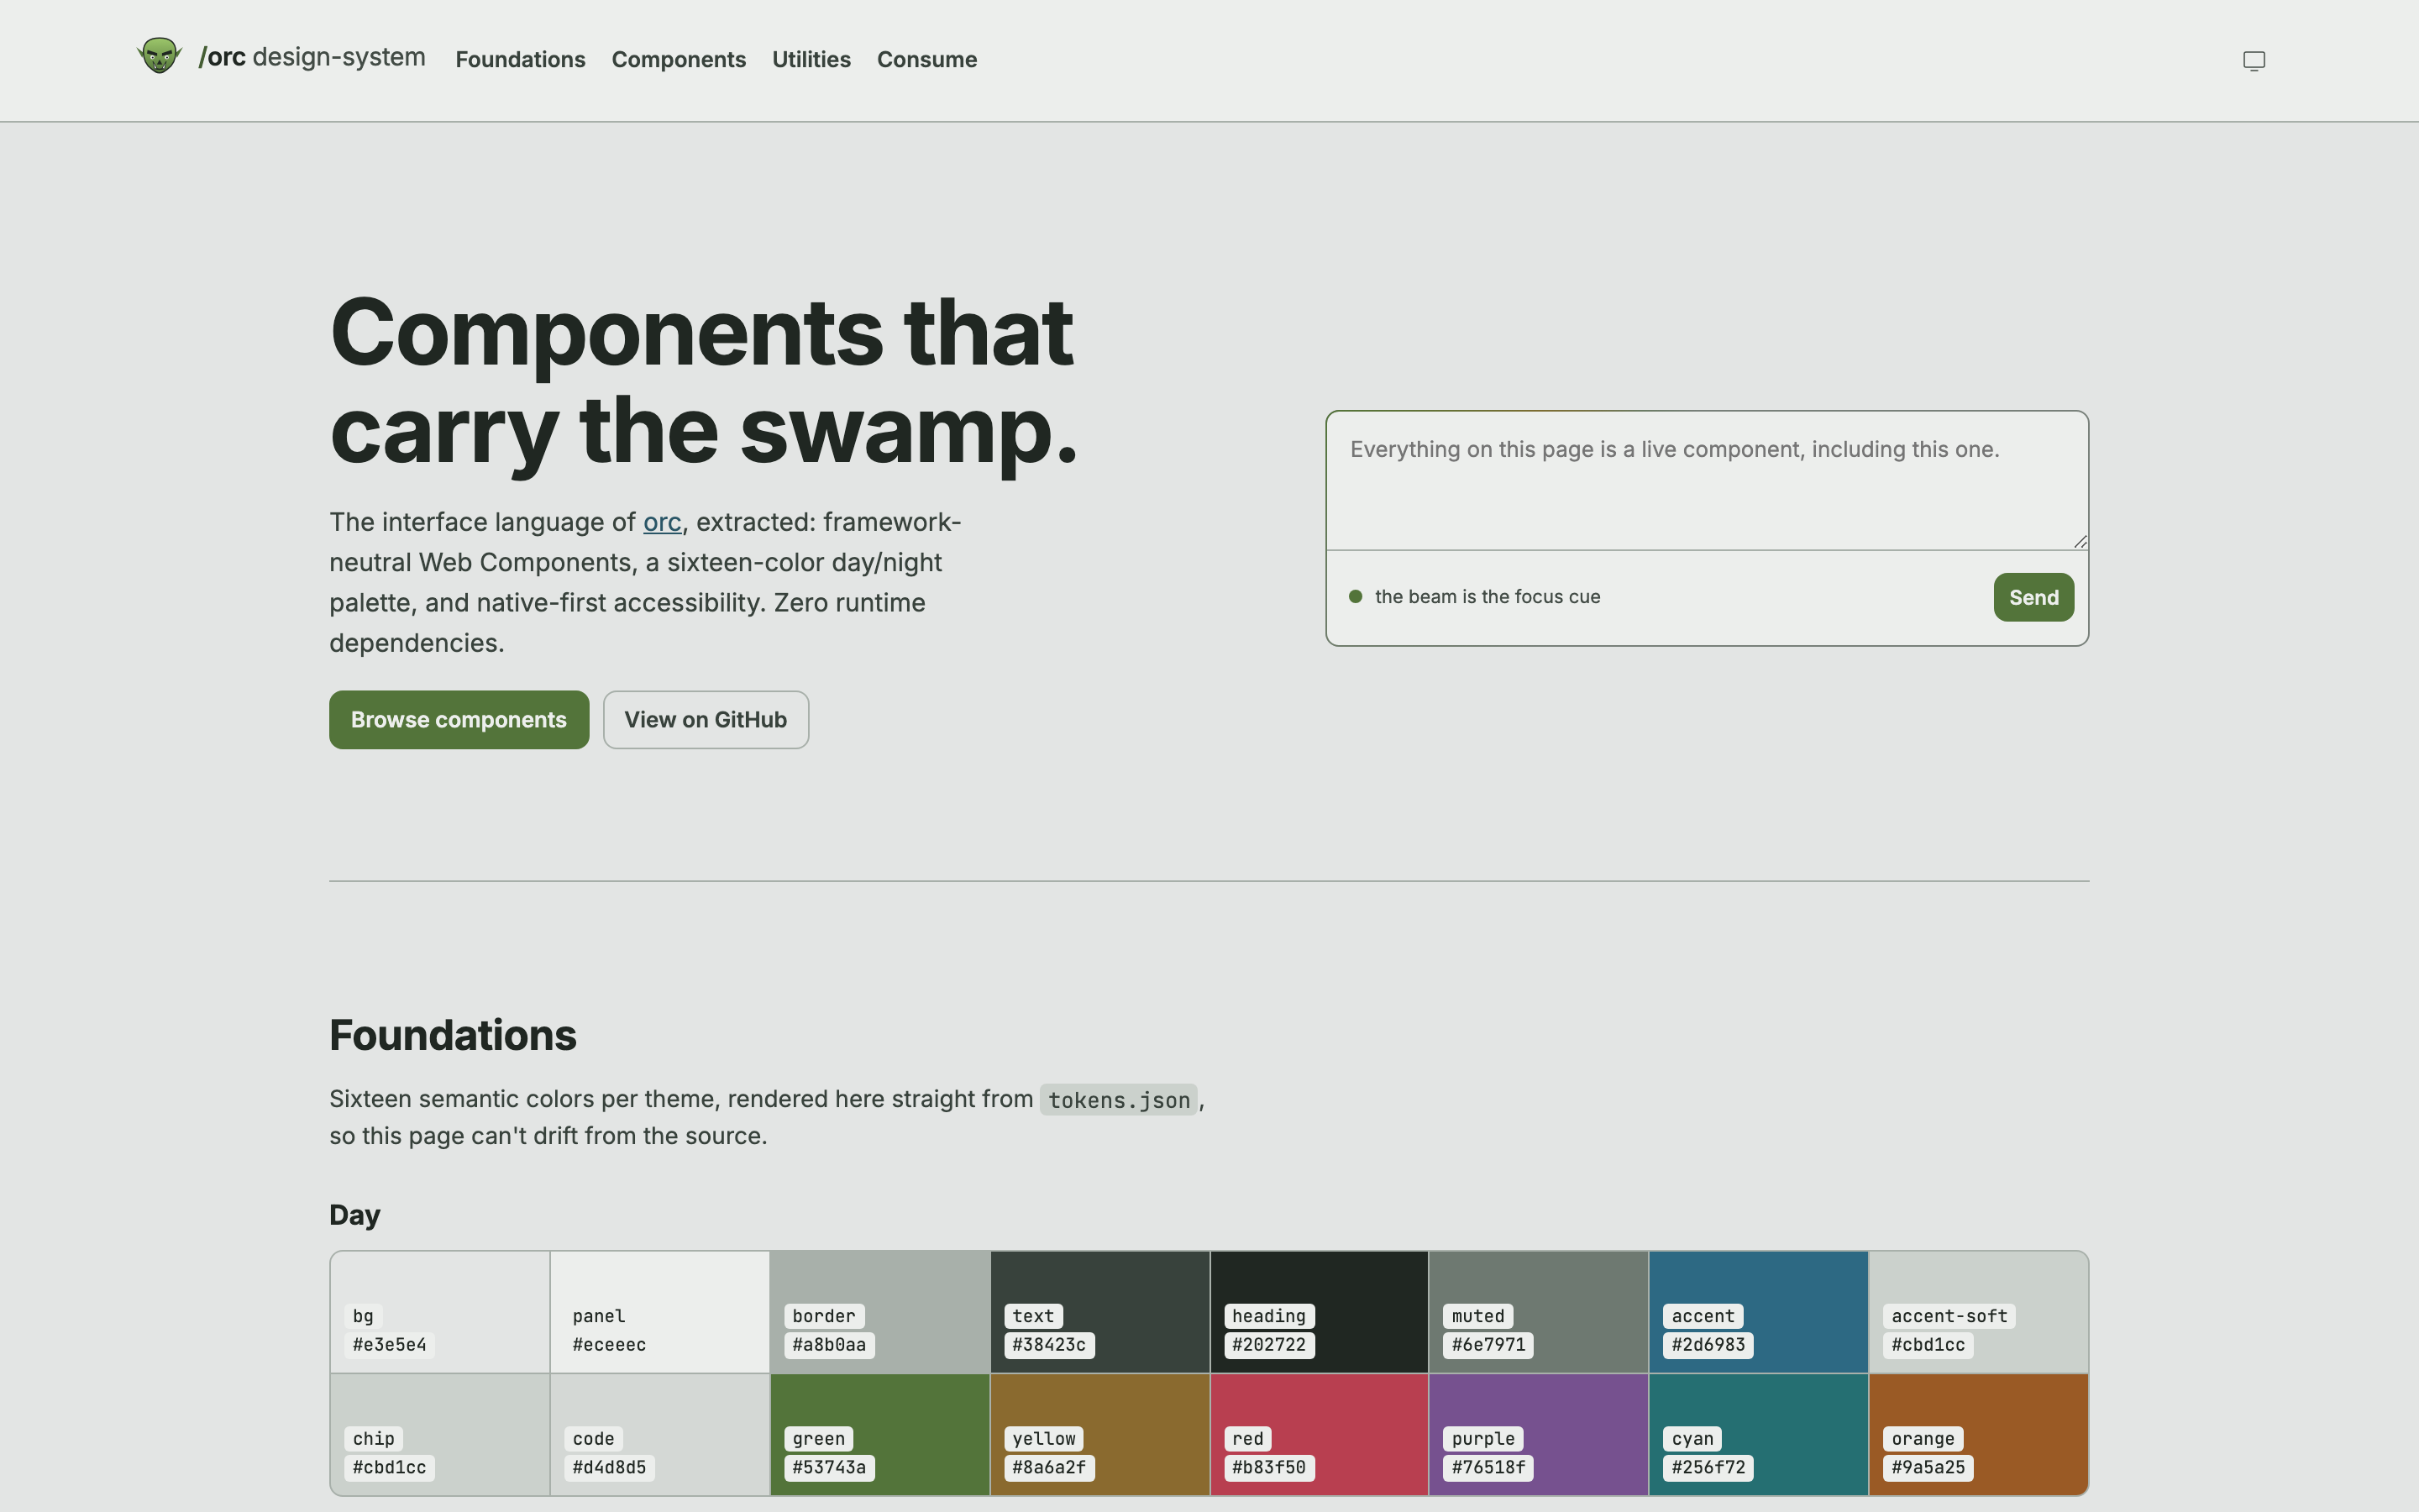Click the 'tokens.json' inline code

[1119, 1100]
